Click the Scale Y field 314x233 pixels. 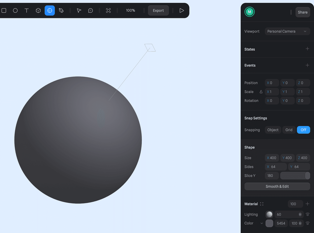pyautogui.click(x=287, y=92)
